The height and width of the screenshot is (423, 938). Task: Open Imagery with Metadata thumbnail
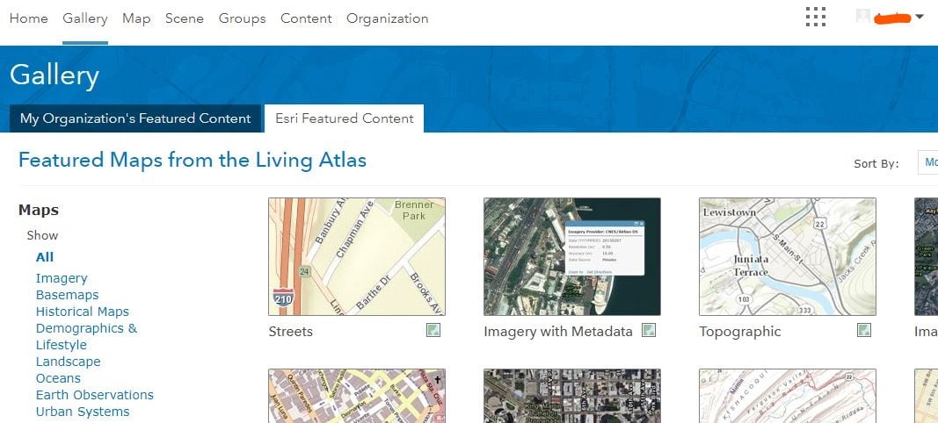tap(572, 256)
